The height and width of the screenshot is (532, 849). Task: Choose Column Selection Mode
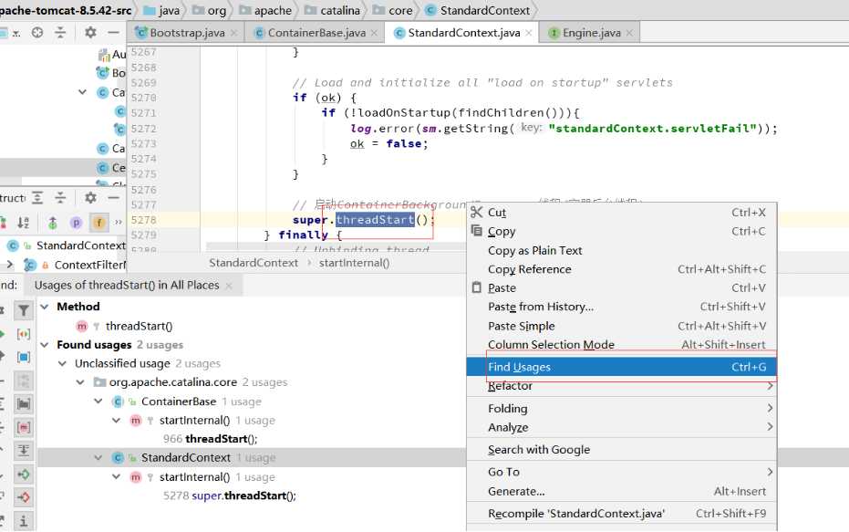pyautogui.click(x=622, y=345)
